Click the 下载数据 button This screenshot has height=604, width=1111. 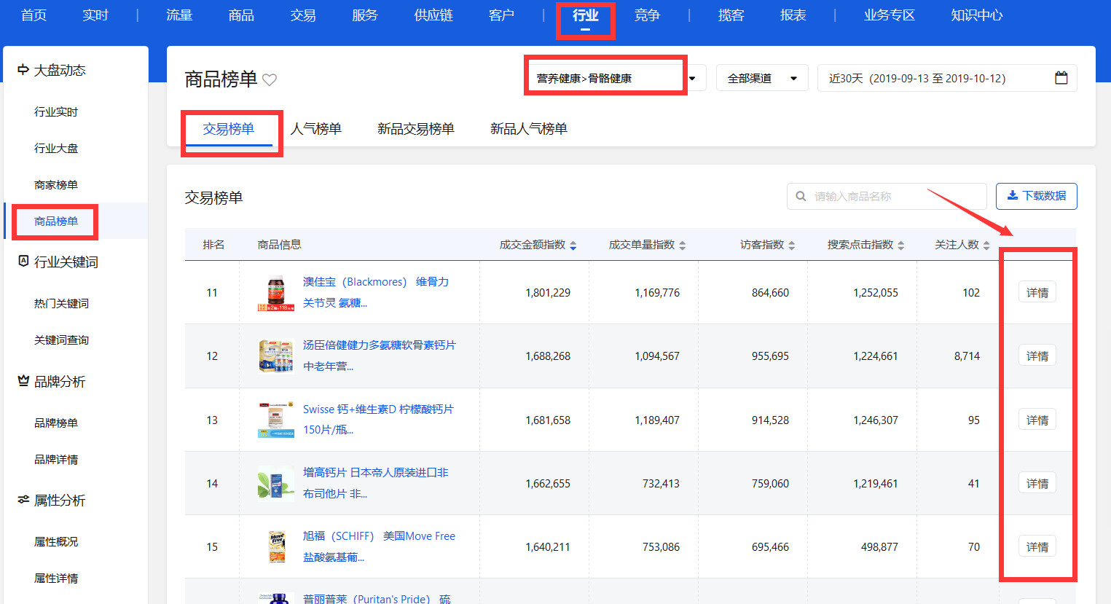pos(1036,196)
